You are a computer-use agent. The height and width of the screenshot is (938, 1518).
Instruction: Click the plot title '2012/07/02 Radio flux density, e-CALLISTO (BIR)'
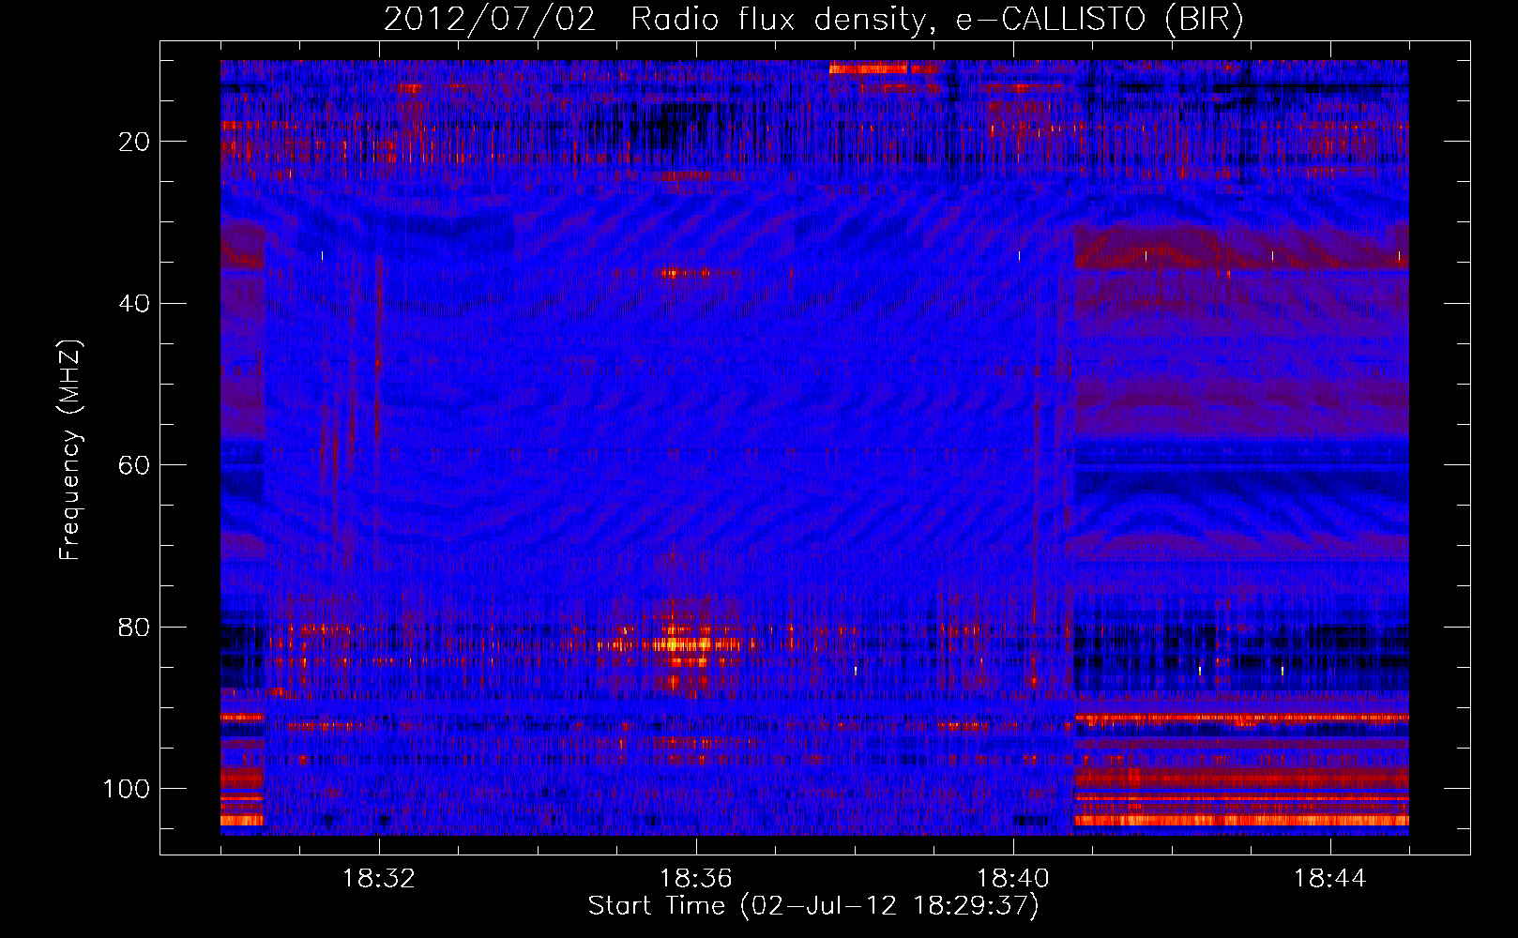click(x=813, y=21)
